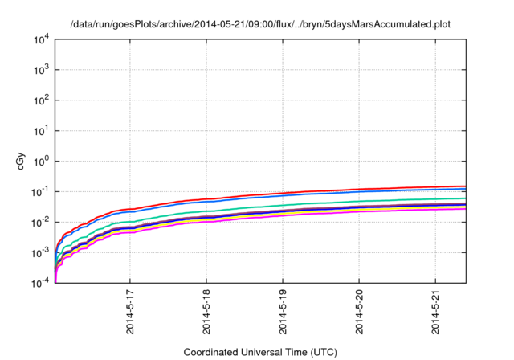The height and width of the screenshot is (360, 514).
Task: Select the 10^-3 y-axis tick label
Action: coord(41,252)
